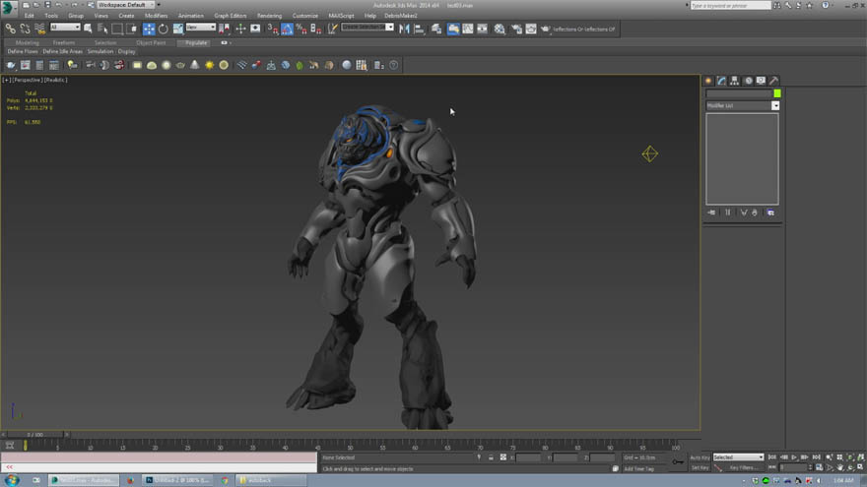Image resolution: width=867 pixels, height=487 pixels.
Task: Open the Animation menu
Action: [x=191, y=16]
